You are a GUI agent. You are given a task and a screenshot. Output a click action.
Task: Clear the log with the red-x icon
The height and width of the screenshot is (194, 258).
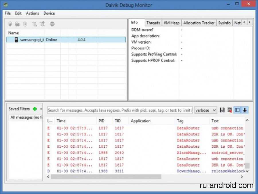230,110
